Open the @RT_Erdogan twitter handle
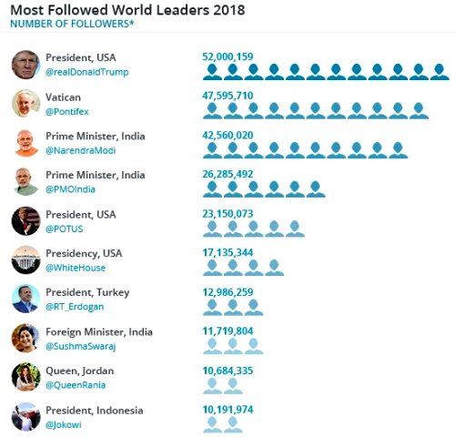Viewport: 455px width, 437px height. (x=75, y=307)
